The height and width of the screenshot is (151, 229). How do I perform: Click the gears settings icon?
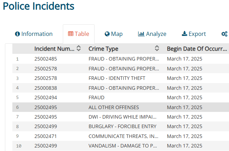[224, 34]
